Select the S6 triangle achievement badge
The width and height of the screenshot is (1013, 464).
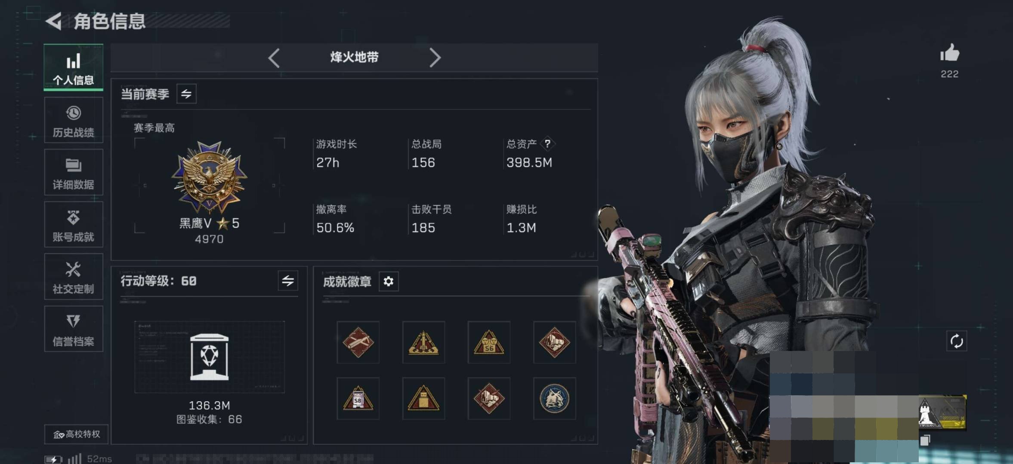pos(489,342)
